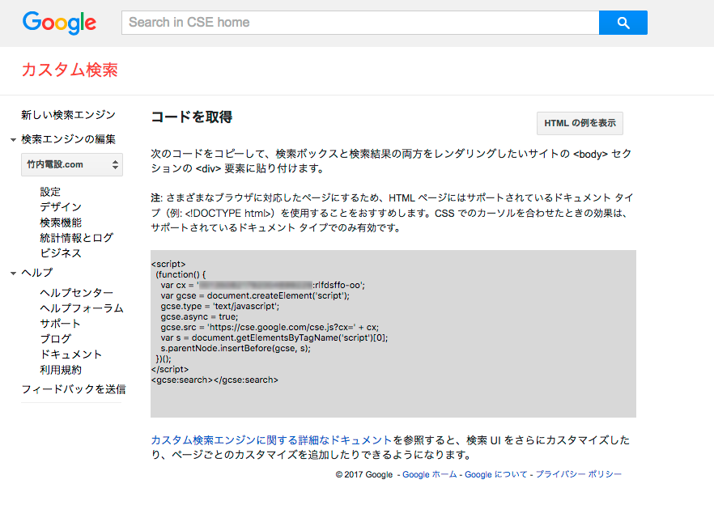Collapse the 検索エンジンの編集 section arrow
Screen dimensions: 714x505
point(13,140)
